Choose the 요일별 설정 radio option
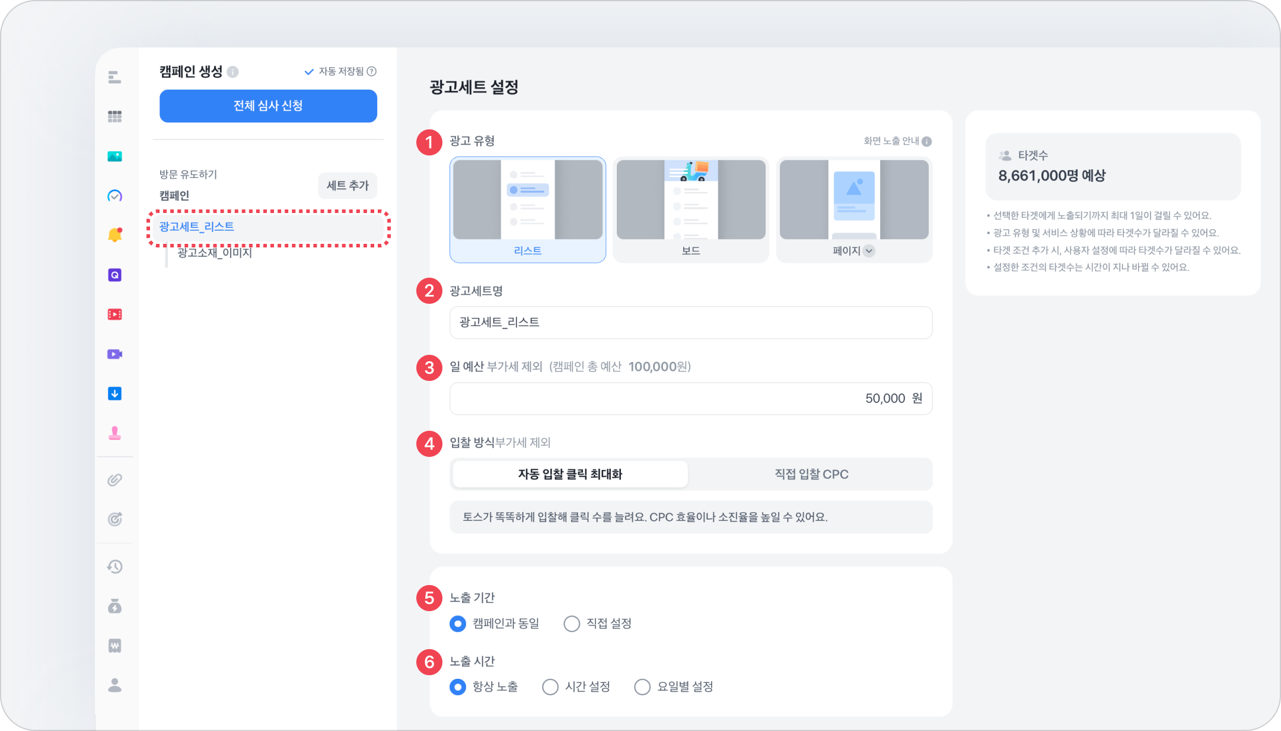 (642, 686)
